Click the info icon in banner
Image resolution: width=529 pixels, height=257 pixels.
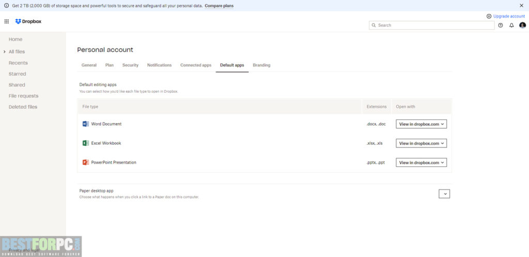coord(6,6)
